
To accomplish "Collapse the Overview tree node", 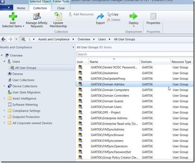I will [2, 55].
